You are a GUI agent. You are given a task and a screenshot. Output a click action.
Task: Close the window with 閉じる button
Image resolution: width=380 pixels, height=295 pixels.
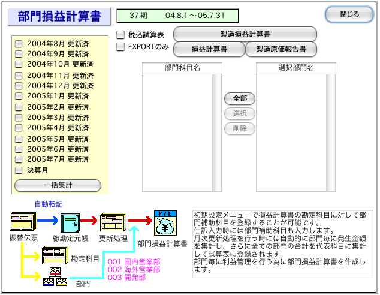(x=349, y=14)
